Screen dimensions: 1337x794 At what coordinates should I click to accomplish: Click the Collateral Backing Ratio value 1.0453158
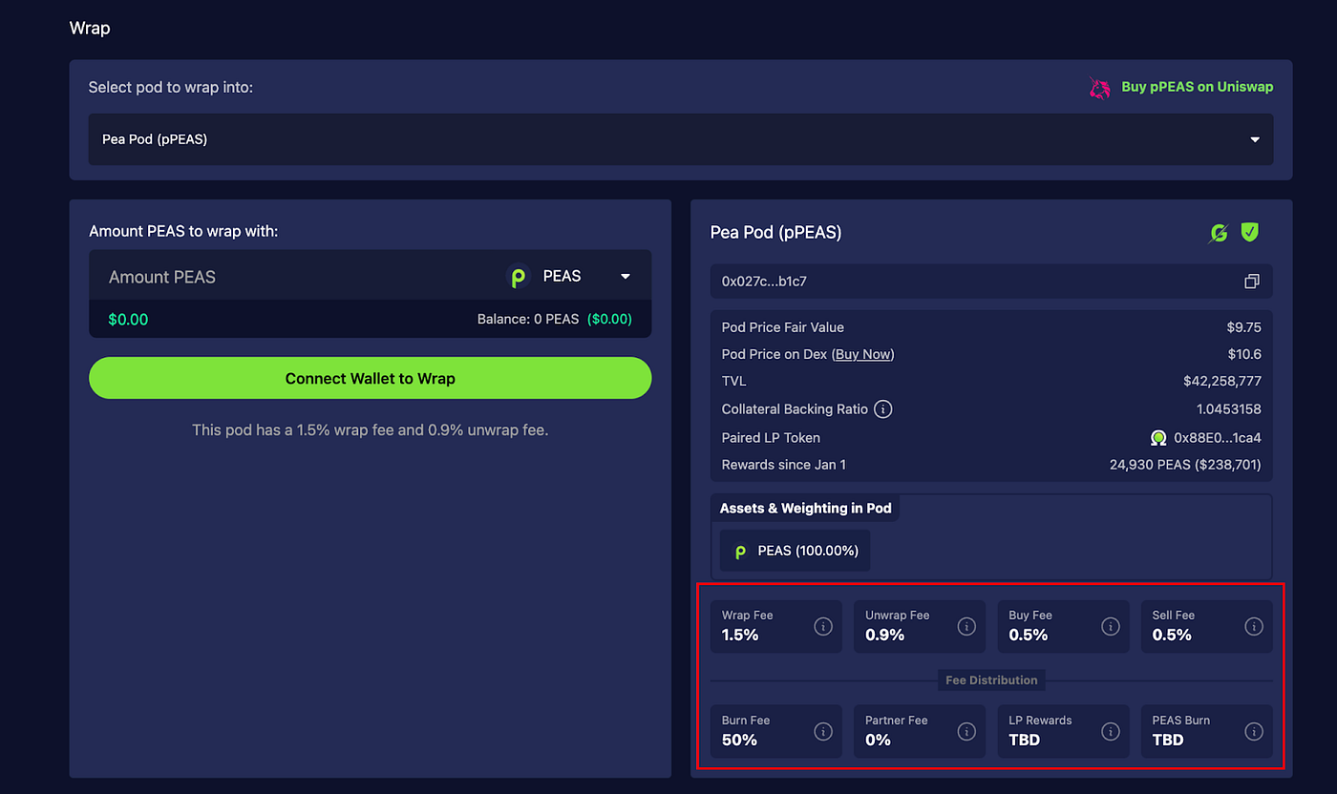pyautogui.click(x=1229, y=409)
